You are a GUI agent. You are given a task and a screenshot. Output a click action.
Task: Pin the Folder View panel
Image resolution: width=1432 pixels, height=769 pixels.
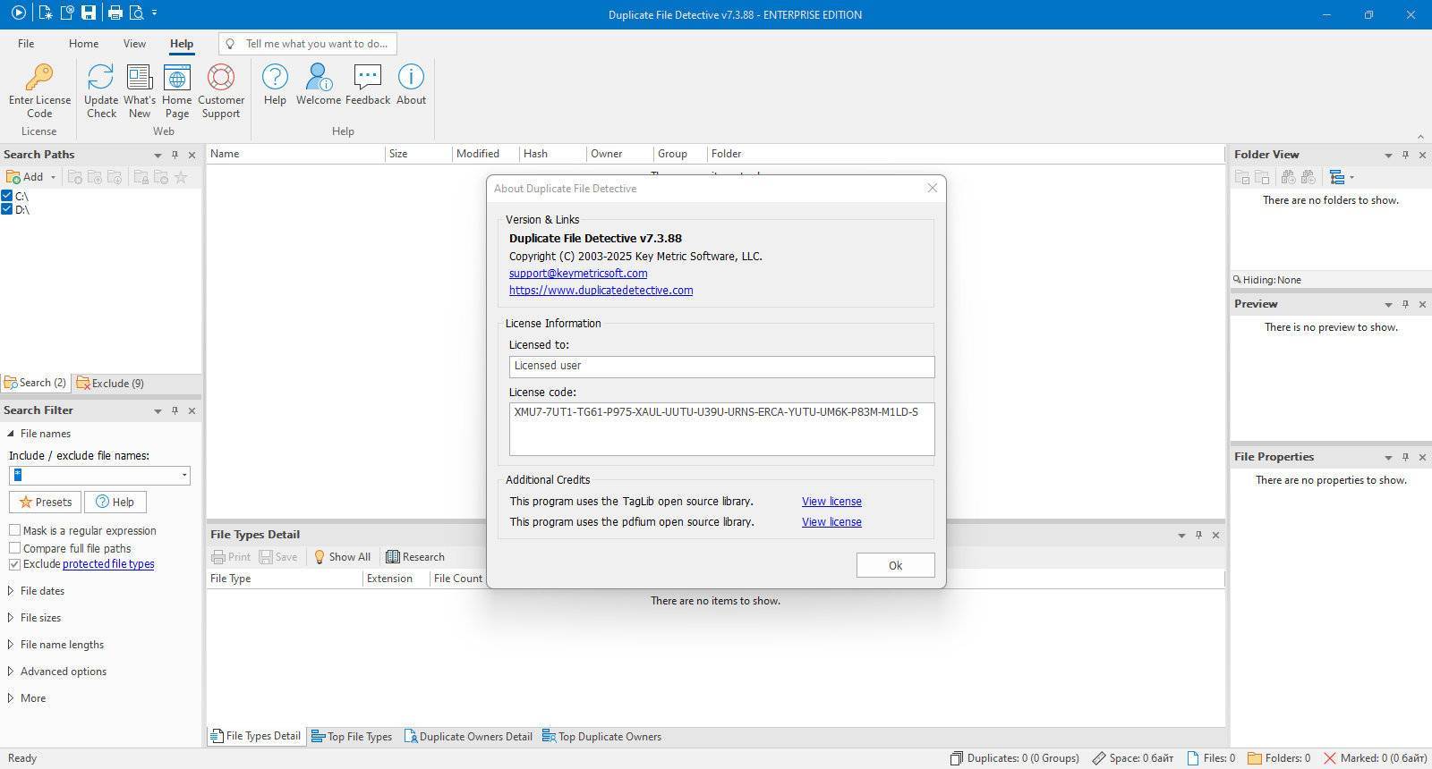[x=1405, y=155]
